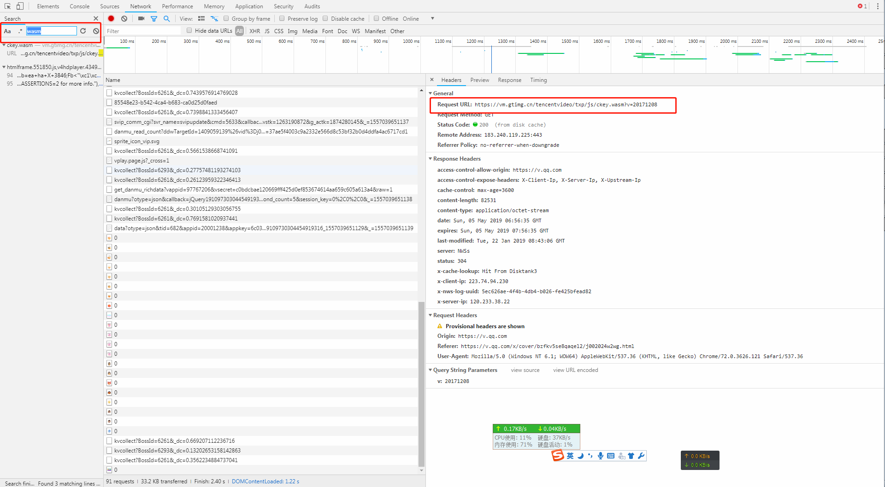Viewport: 885px width, 487px height.
Task: Enable Preserve log checkbox
Action: pos(282,18)
